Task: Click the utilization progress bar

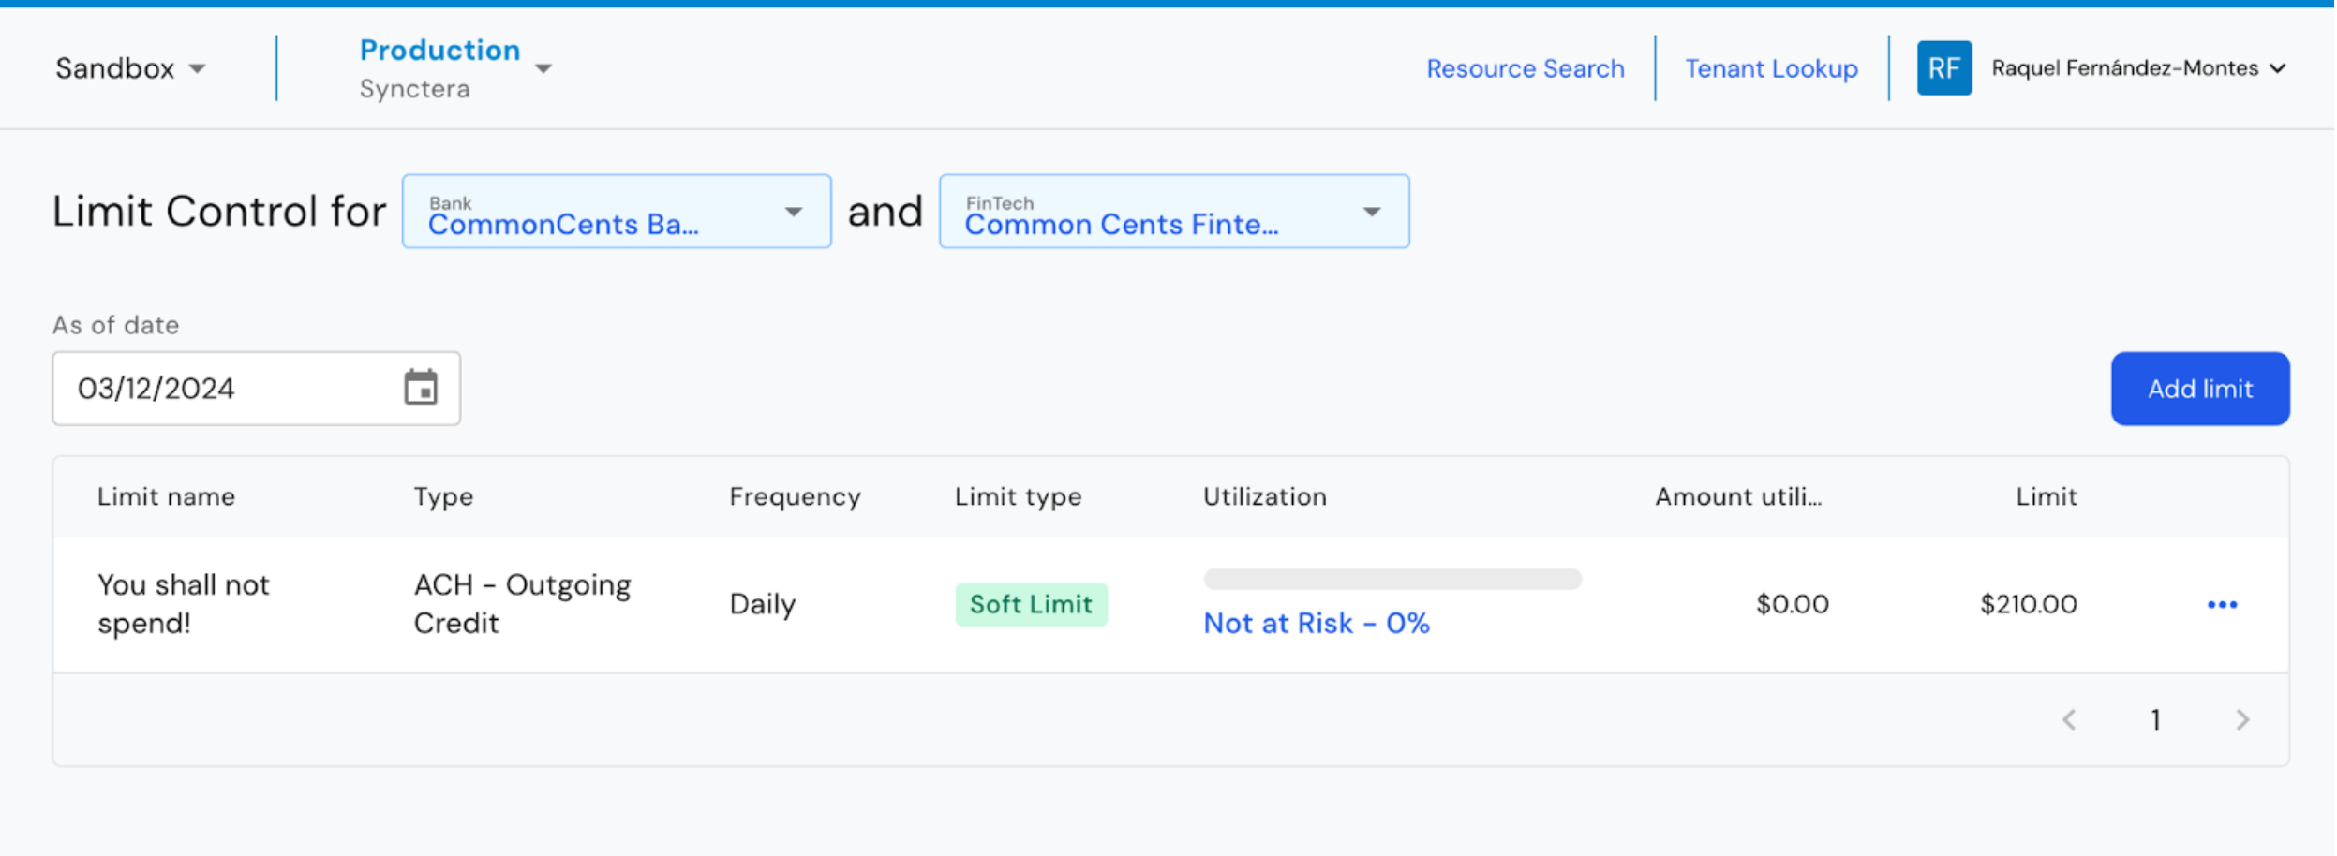Action: pos(1392,579)
